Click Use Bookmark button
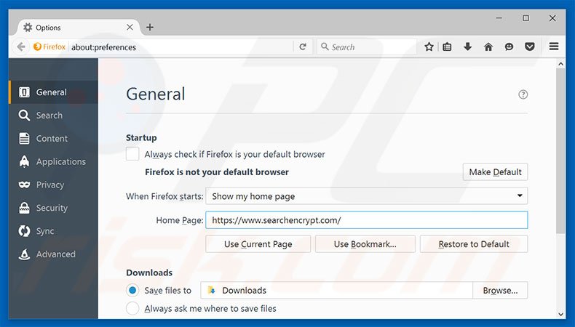This screenshot has width=575, height=327. (365, 244)
